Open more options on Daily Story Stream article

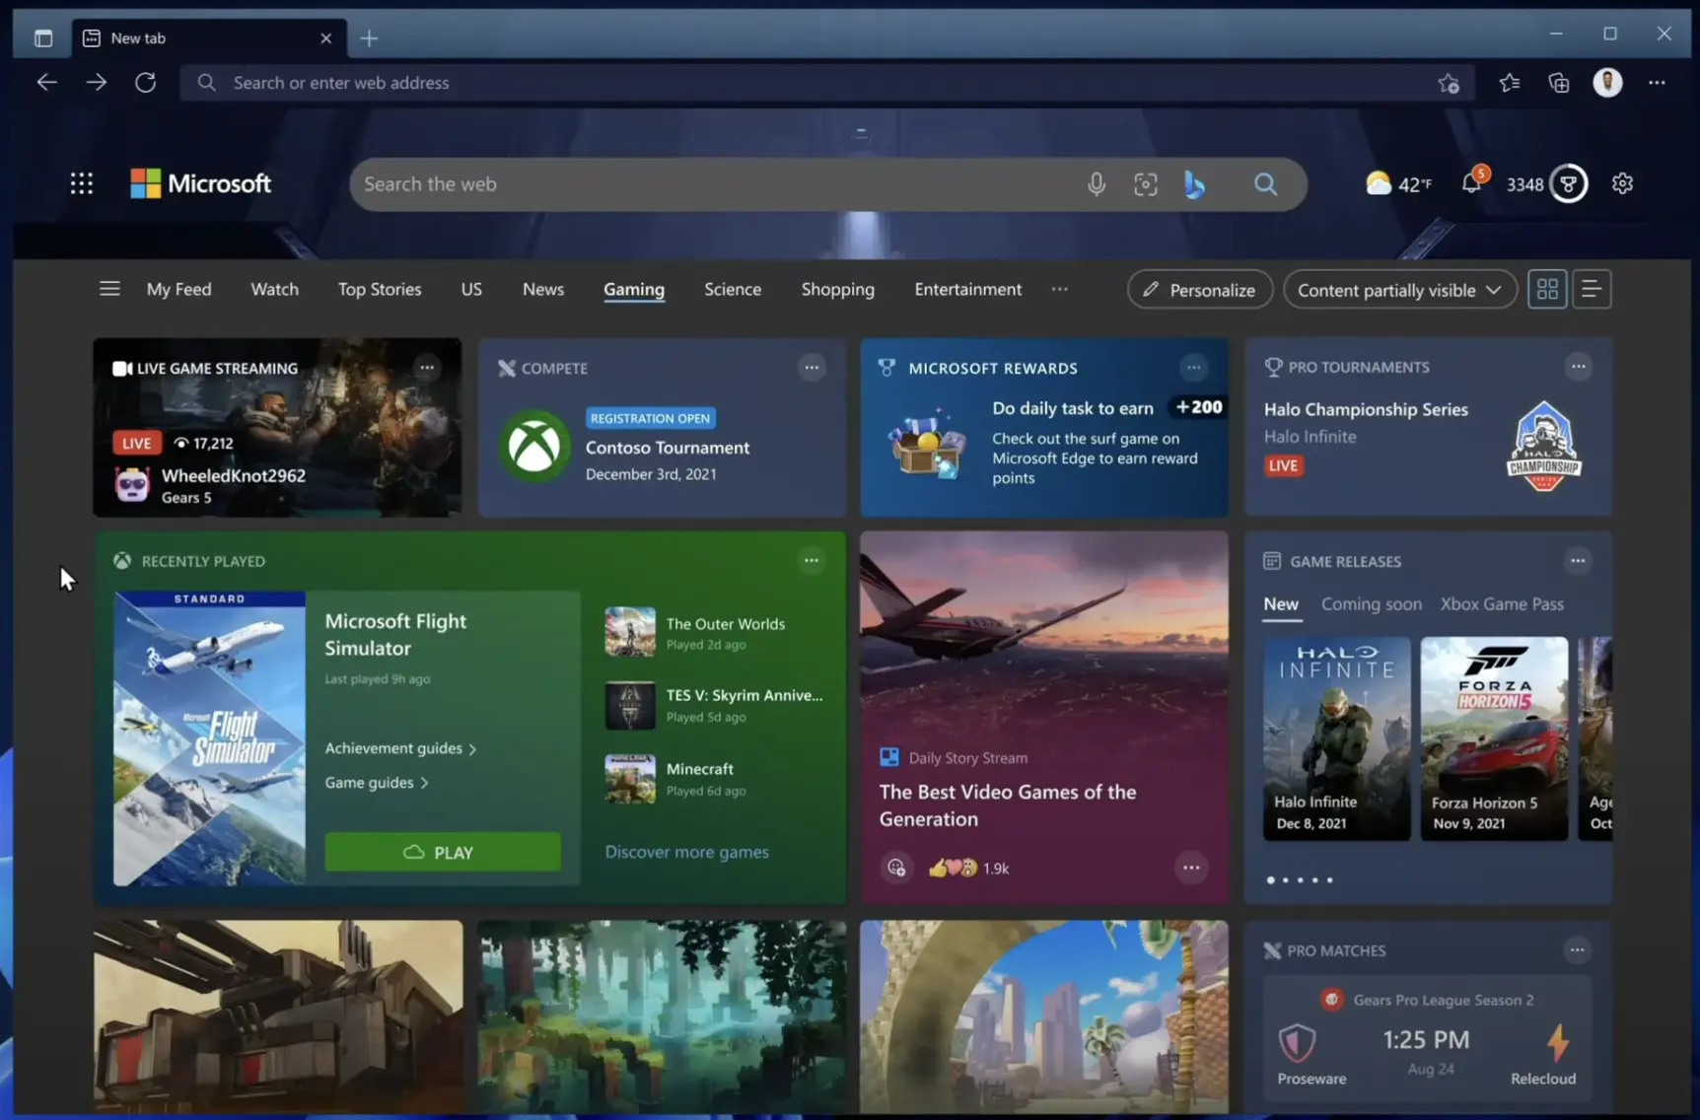(x=1191, y=868)
